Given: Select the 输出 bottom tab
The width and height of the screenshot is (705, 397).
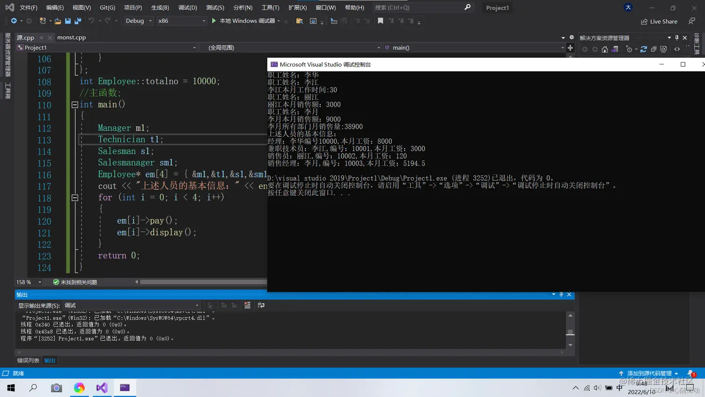Looking at the screenshot, I should 50,361.
